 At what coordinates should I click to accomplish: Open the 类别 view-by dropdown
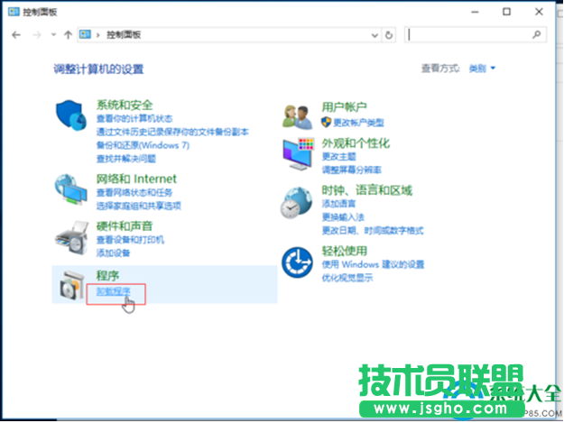(x=482, y=68)
